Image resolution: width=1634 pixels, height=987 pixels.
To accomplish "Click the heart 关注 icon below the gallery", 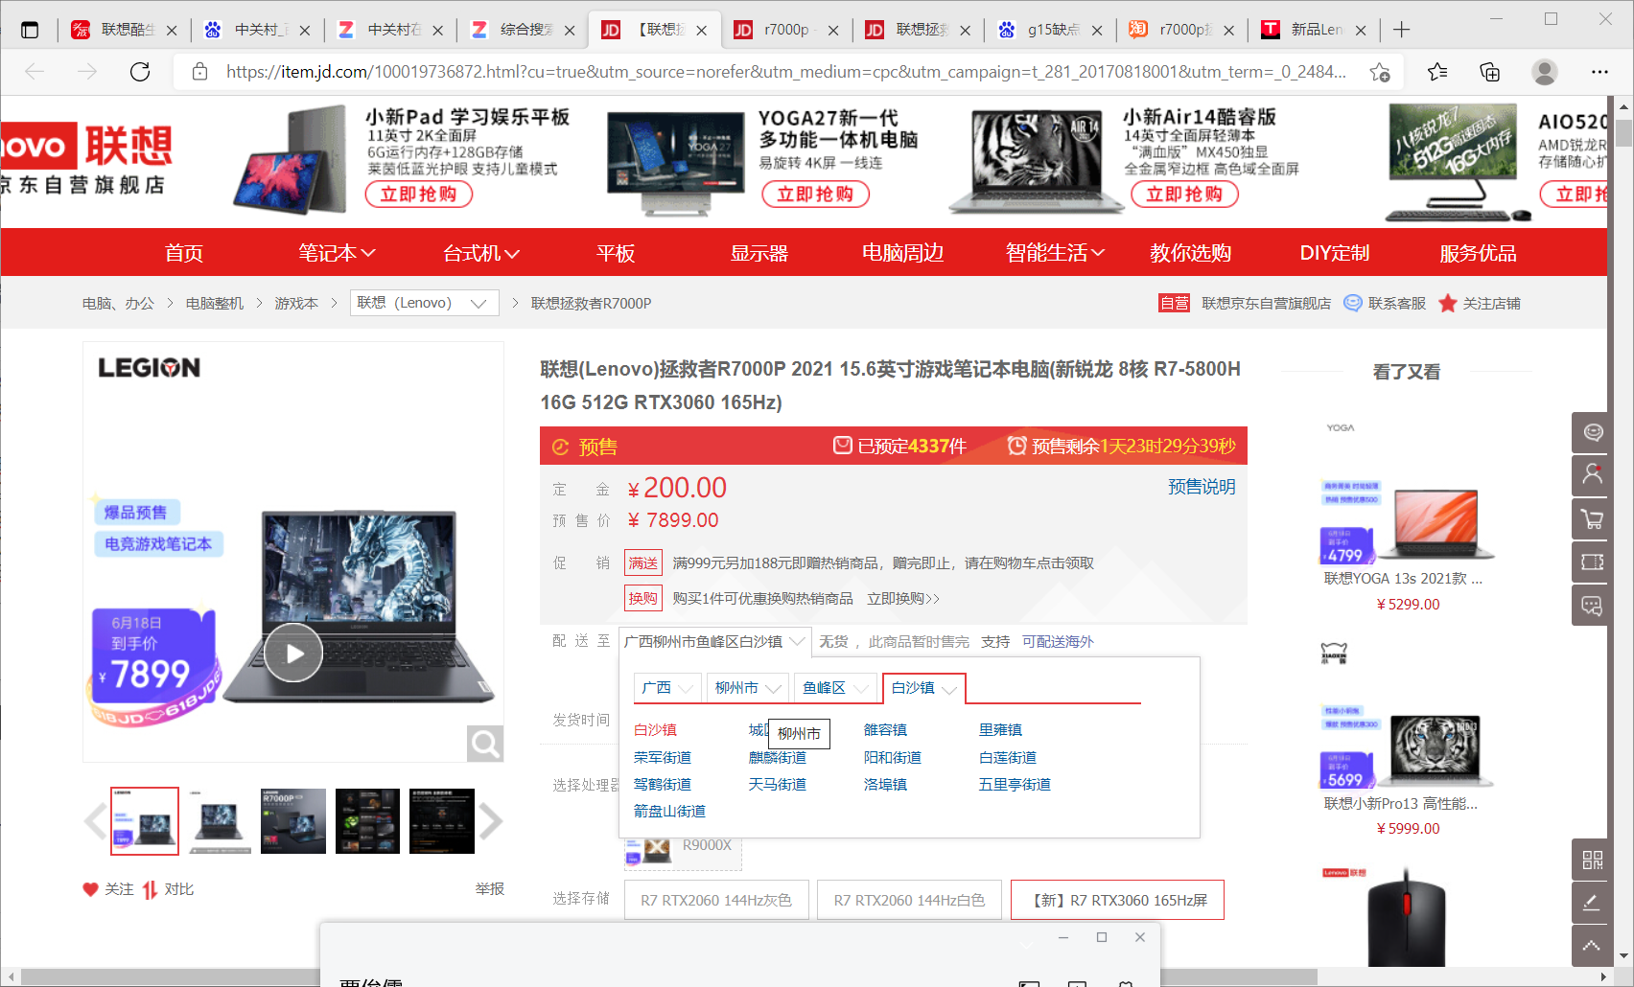I will [x=90, y=889].
